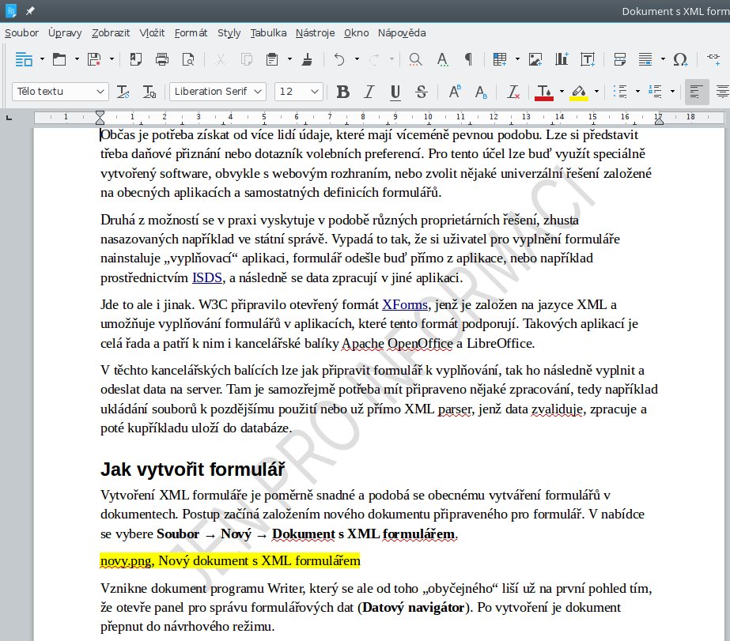Paste from clipboard using the Paste icon
The image size is (730, 641).
(x=272, y=59)
